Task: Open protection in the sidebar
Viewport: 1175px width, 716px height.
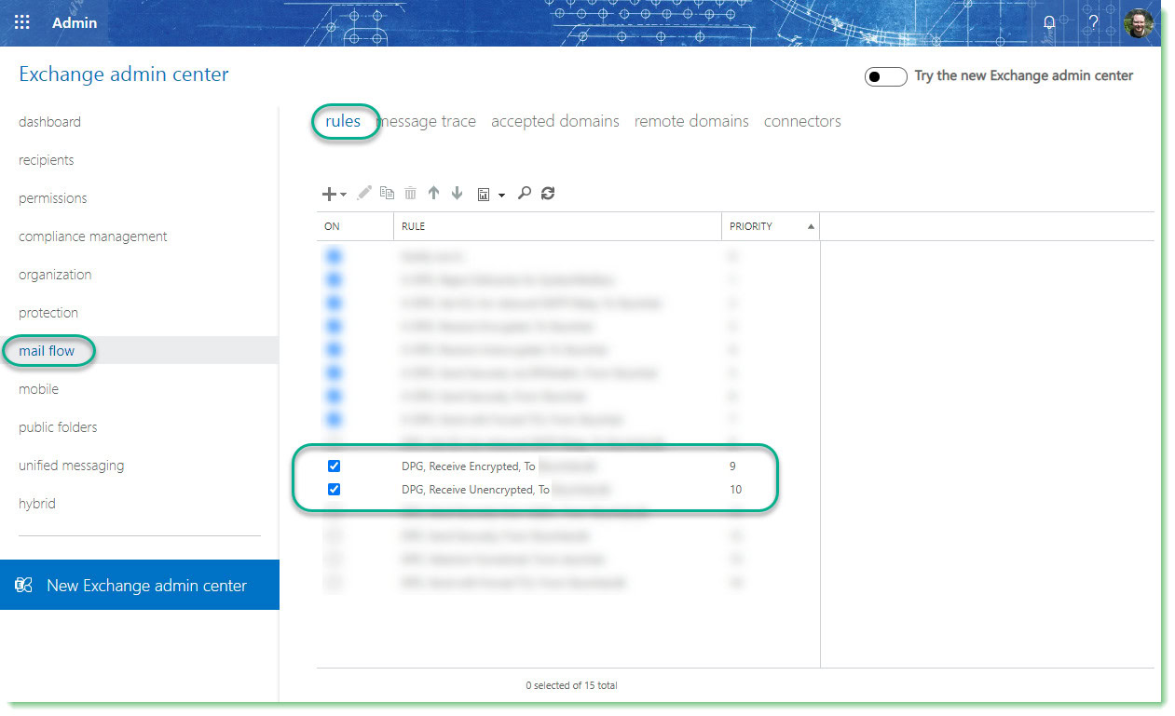Action: click(48, 313)
